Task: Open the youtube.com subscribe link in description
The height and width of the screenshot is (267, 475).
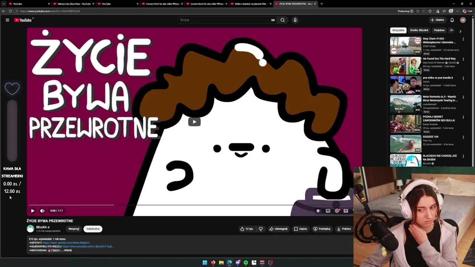Action: click(88, 246)
